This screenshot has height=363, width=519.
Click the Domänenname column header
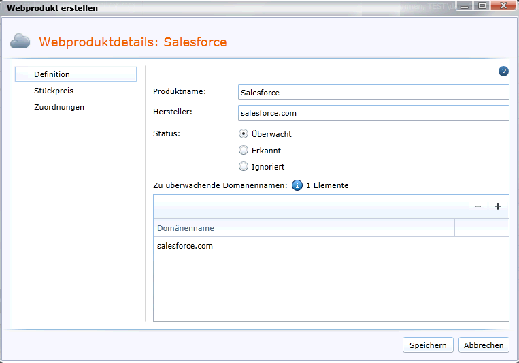pyautogui.click(x=304, y=228)
